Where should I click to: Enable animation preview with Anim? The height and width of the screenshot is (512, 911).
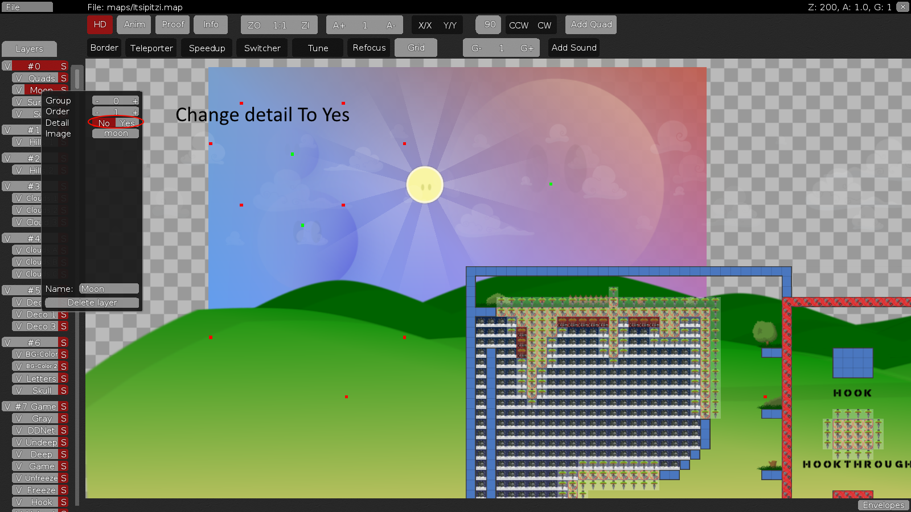tap(134, 24)
